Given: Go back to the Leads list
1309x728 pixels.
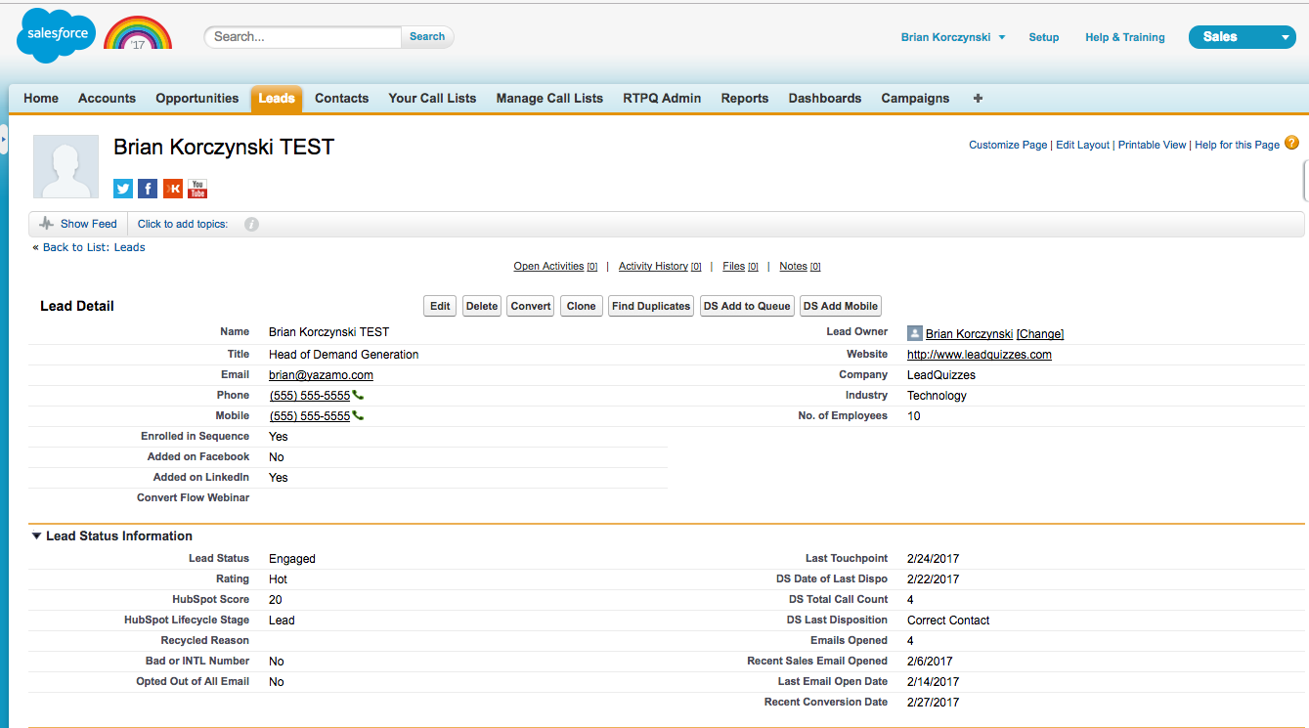Looking at the screenshot, I should click(x=94, y=247).
